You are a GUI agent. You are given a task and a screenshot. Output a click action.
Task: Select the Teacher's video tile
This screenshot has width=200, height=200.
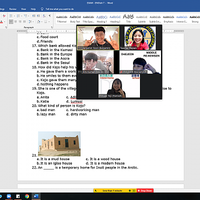point(140,38)
